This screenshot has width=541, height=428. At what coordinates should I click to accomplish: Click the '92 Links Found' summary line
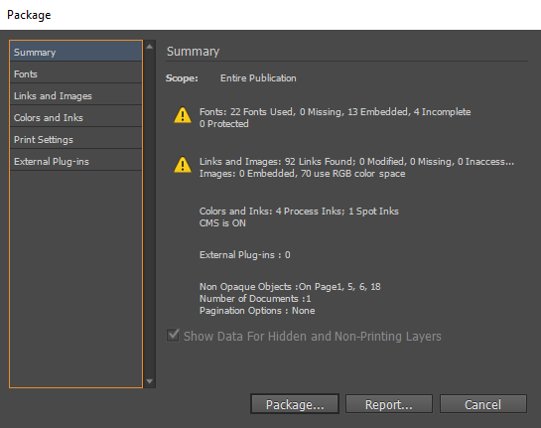click(356, 162)
